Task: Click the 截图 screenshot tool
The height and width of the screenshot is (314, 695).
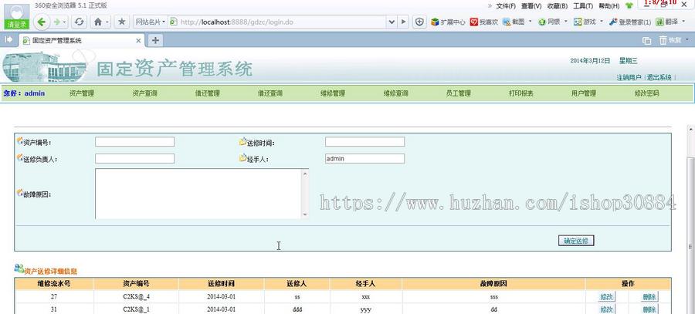Action: pos(514,22)
